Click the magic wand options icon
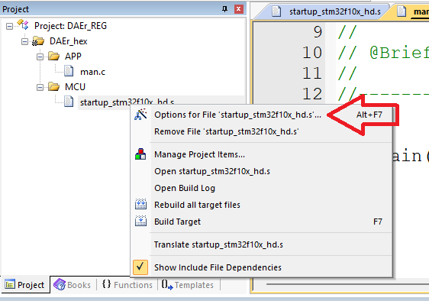The width and height of the screenshot is (429, 301). [140, 115]
